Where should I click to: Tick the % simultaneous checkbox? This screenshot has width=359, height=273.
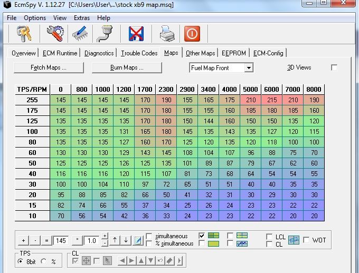pyautogui.click(x=149, y=243)
